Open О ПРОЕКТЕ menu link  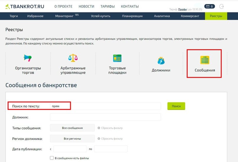63,7
